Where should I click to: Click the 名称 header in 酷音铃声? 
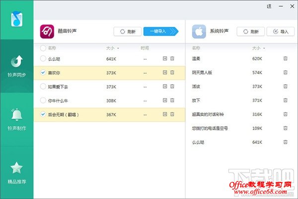click(x=52, y=48)
